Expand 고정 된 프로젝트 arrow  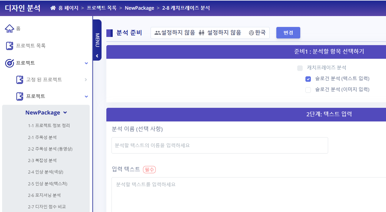pyautogui.click(x=86, y=80)
